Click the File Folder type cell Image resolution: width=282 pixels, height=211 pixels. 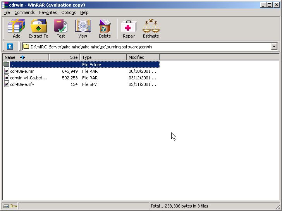pos(91,65)
